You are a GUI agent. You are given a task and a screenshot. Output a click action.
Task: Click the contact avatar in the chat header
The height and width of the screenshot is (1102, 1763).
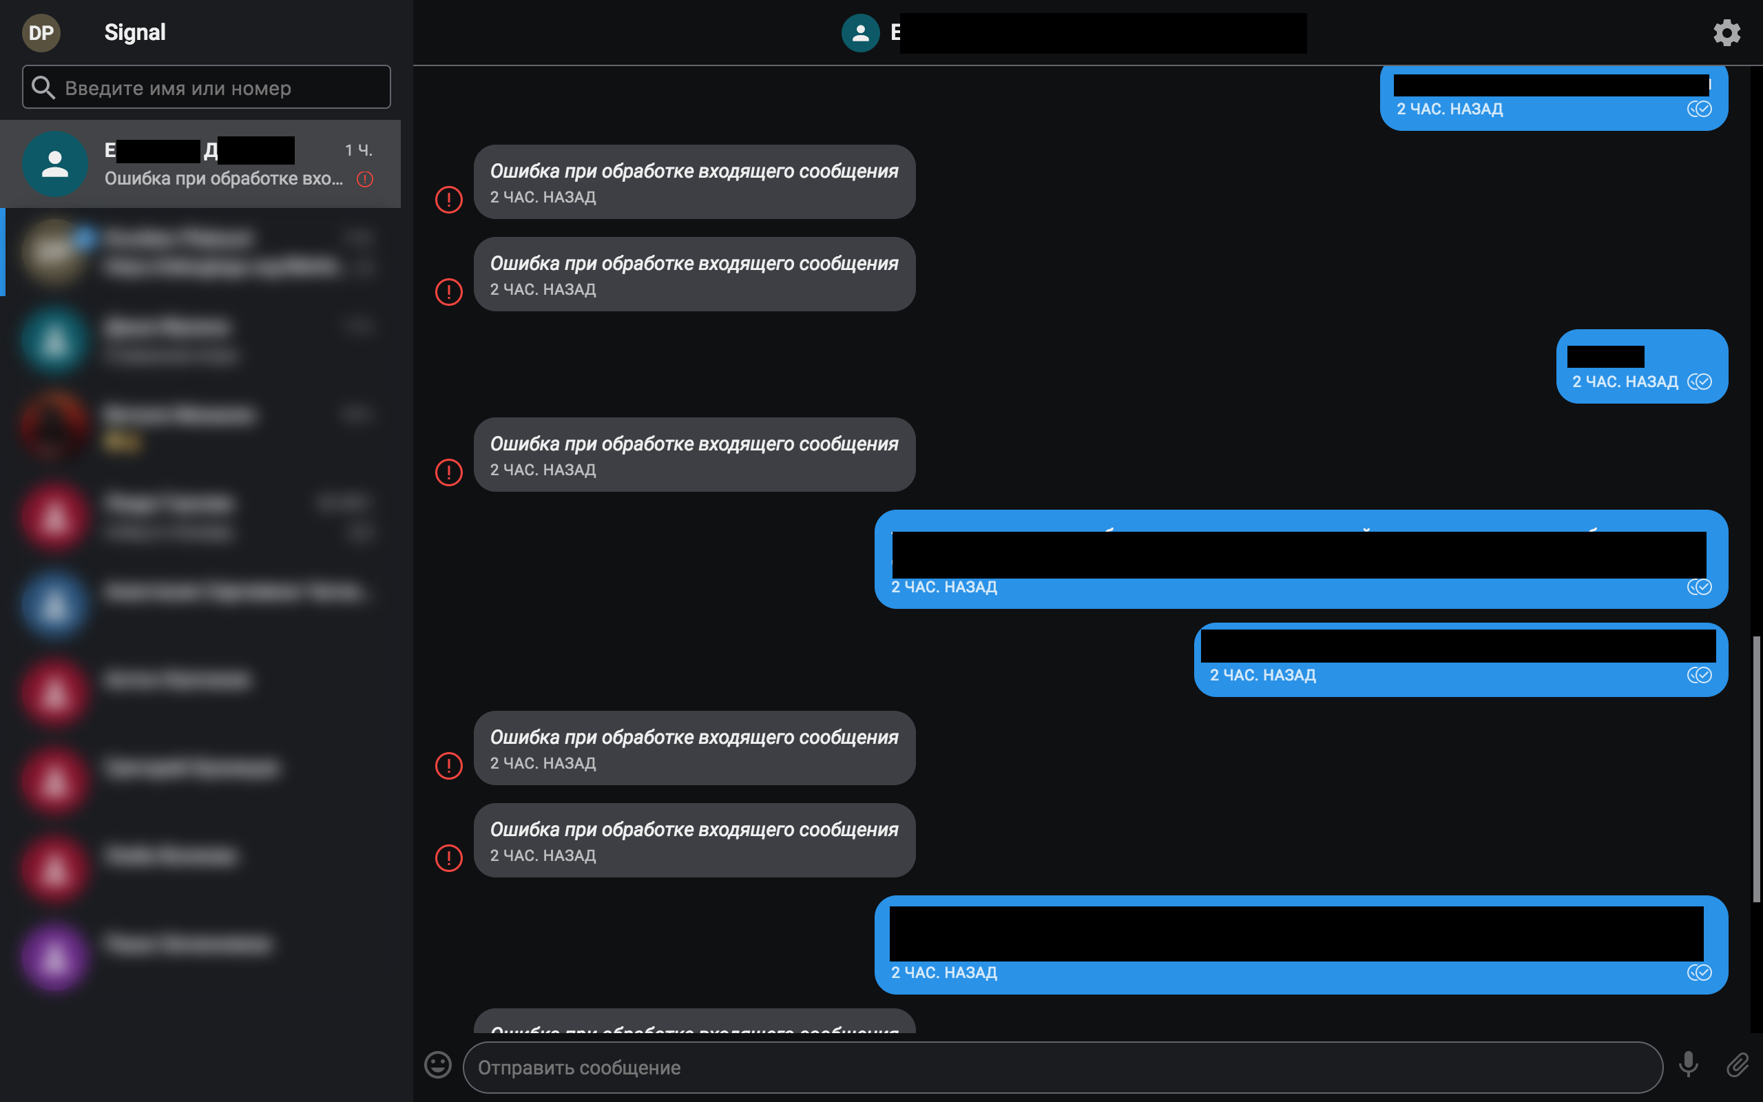coord(861,33)
